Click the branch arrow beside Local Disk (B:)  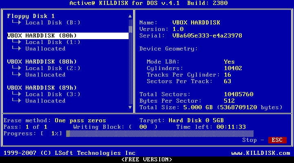pos(16,22)
